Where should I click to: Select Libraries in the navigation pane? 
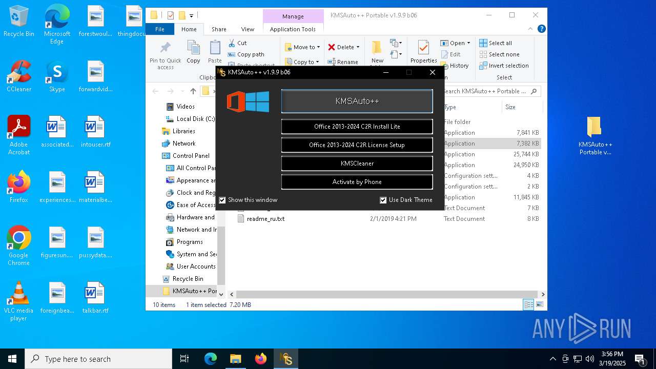pyautogui.click(x=183, y=131)
